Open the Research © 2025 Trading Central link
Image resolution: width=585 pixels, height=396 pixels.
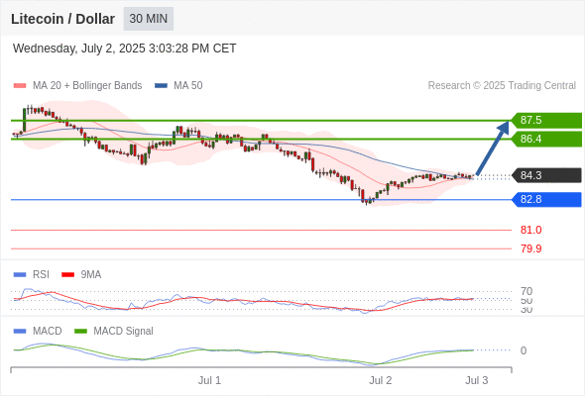(502, 86)
